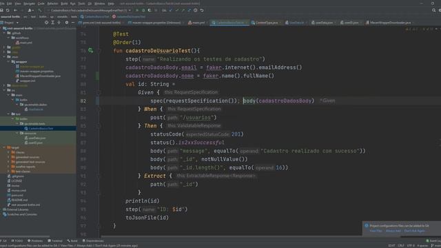Screen dimensions: 441x248
Task: Click the Git Push arrow icon
Action: tap(183, 10)
